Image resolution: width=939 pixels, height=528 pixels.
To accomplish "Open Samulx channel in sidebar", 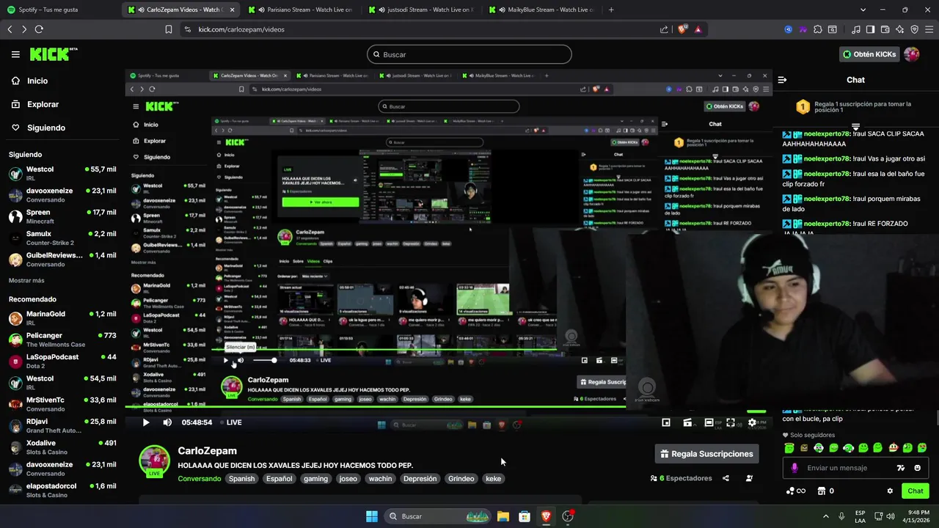I will 62,238.
